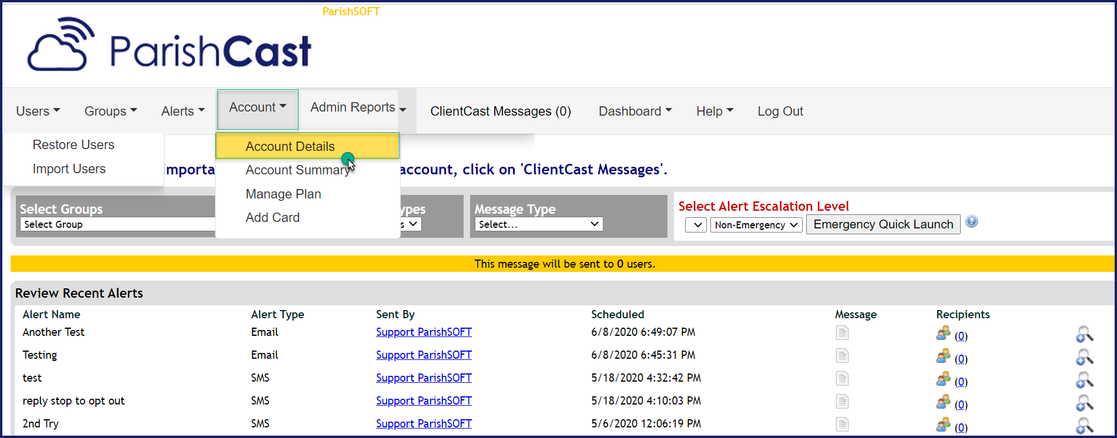Open the Non-Emergency escalation dropdown
This screenshot has height=438, width=1117.
coord(756,225)
